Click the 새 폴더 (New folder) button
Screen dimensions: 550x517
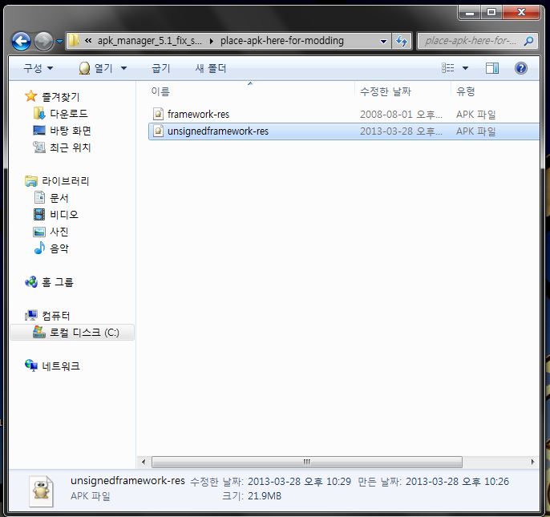[211, 68]
